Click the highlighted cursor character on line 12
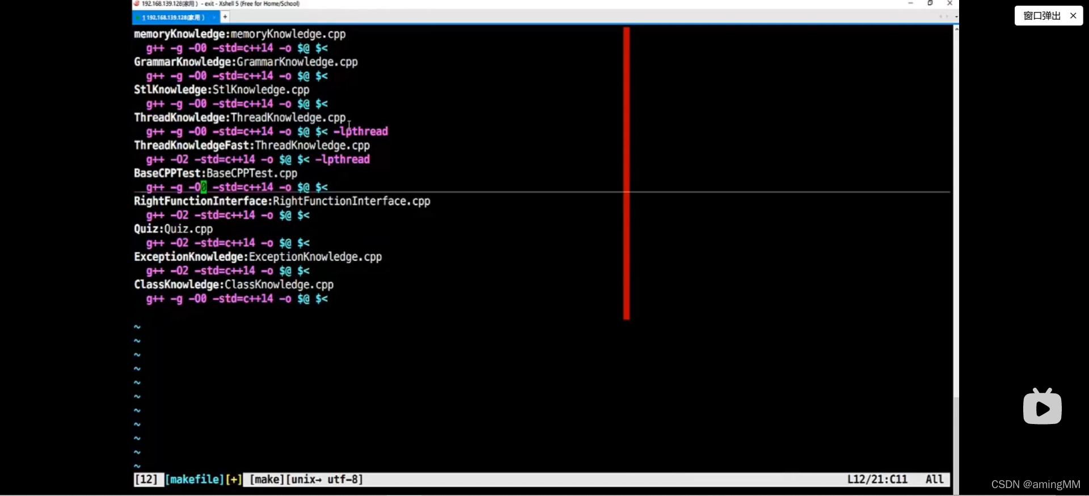 coord(204,187)
